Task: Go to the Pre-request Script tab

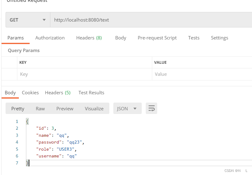Action: pos(157,38)
